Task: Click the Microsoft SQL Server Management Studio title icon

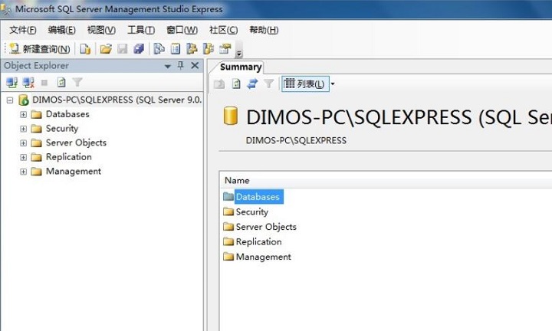Action: (5, 8)
